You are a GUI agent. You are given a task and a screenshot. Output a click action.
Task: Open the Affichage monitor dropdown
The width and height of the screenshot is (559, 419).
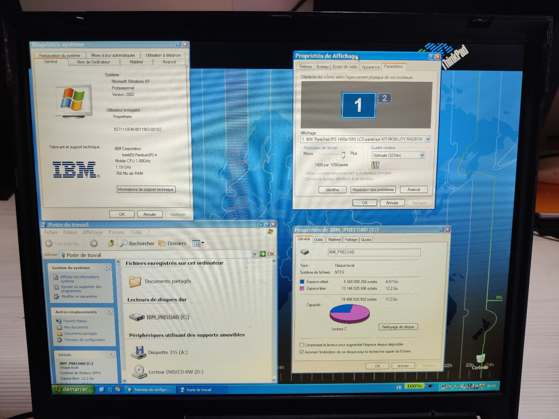coord(428,139)
